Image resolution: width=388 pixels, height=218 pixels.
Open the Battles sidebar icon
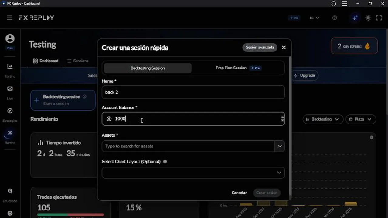coord(10,133)
